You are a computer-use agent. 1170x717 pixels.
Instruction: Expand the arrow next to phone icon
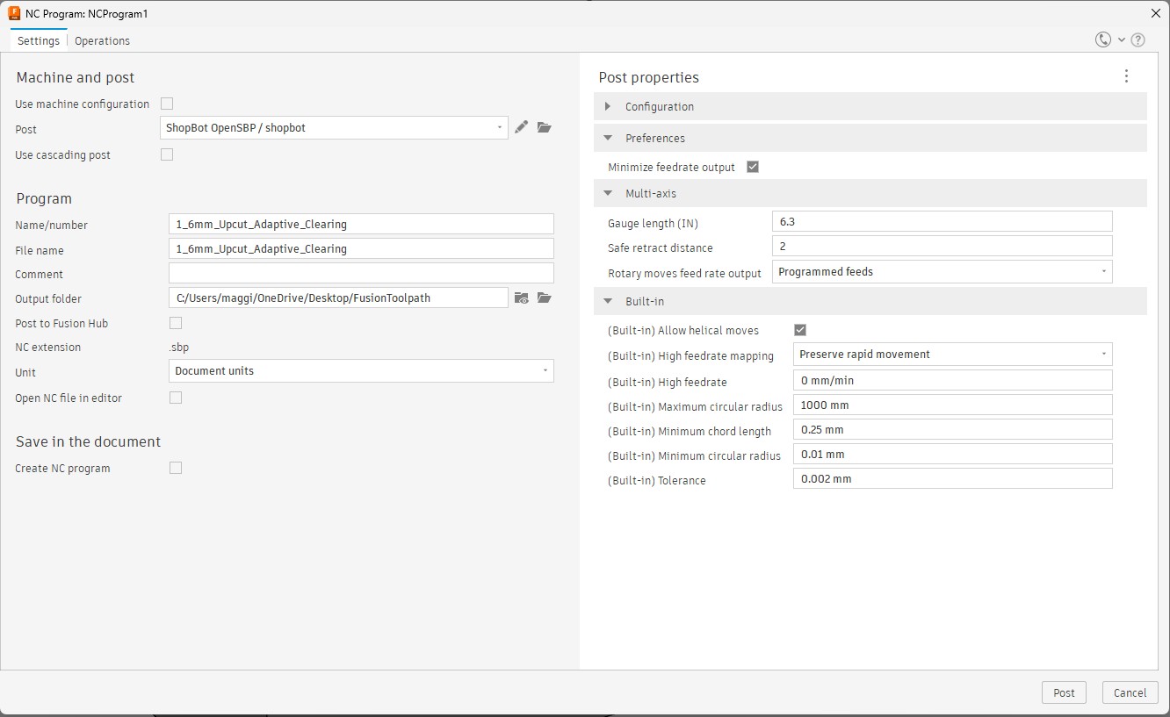tap(1121, 39)
